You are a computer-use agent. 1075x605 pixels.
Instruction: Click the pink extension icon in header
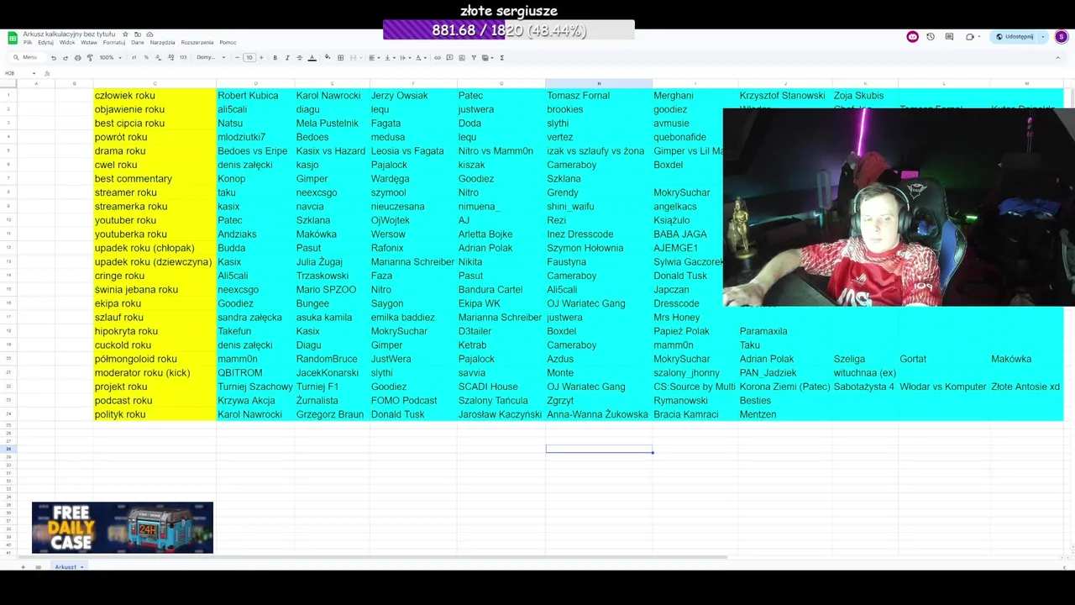pos(913,37)
